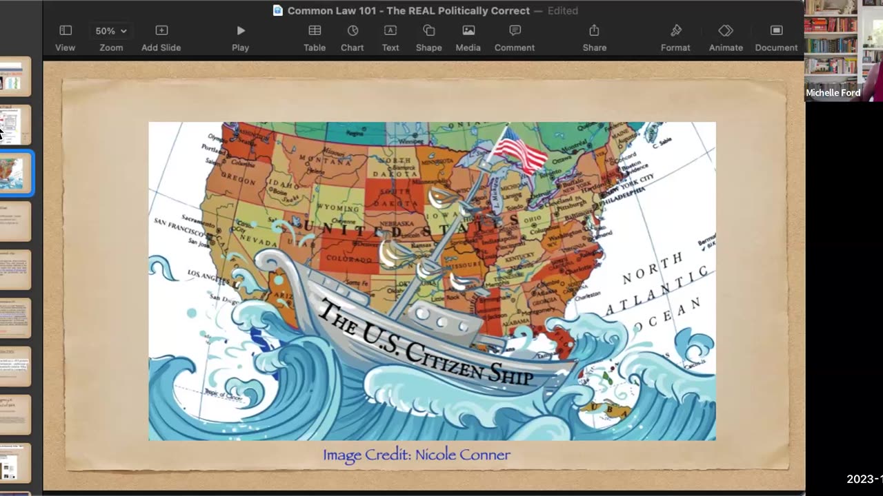Image resolution: width=883 pixels, height=496 pixels.
Task: Insert a Table from toolbar
Action: click(x=315, y=38)
